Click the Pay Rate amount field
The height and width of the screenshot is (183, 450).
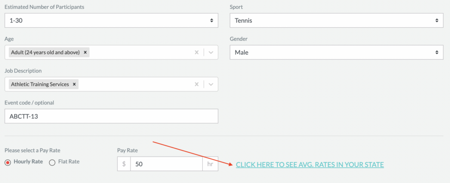click(x=167, y=164)
